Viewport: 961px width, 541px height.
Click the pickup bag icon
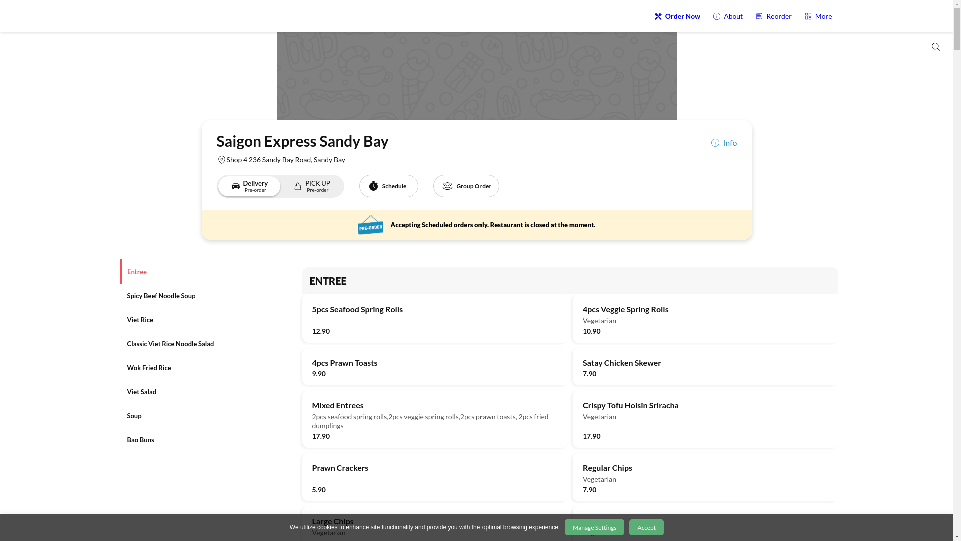point(297,186)
